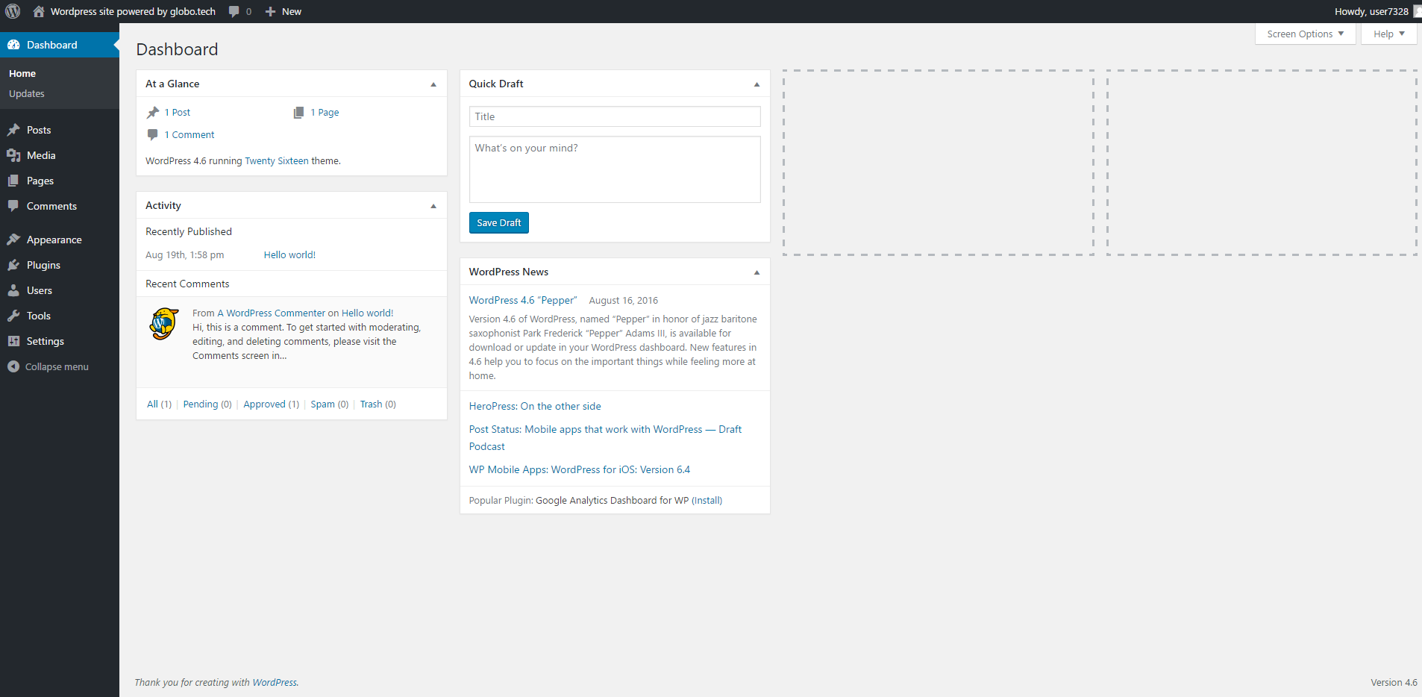Viewport: 1422px width, 697px height.
Task: Open WP Mobile Apps iOS Version 6.4 link
Action: click(x=580, y=469)
